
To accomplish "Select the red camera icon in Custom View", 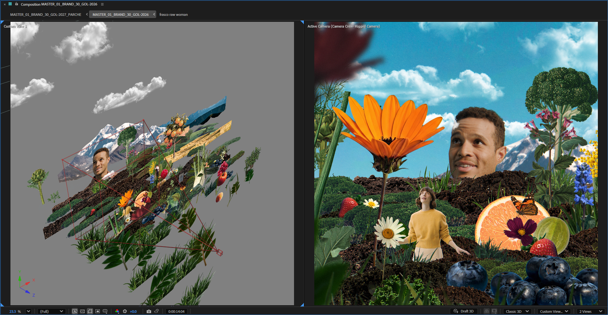I will click(x=220, y=252).
